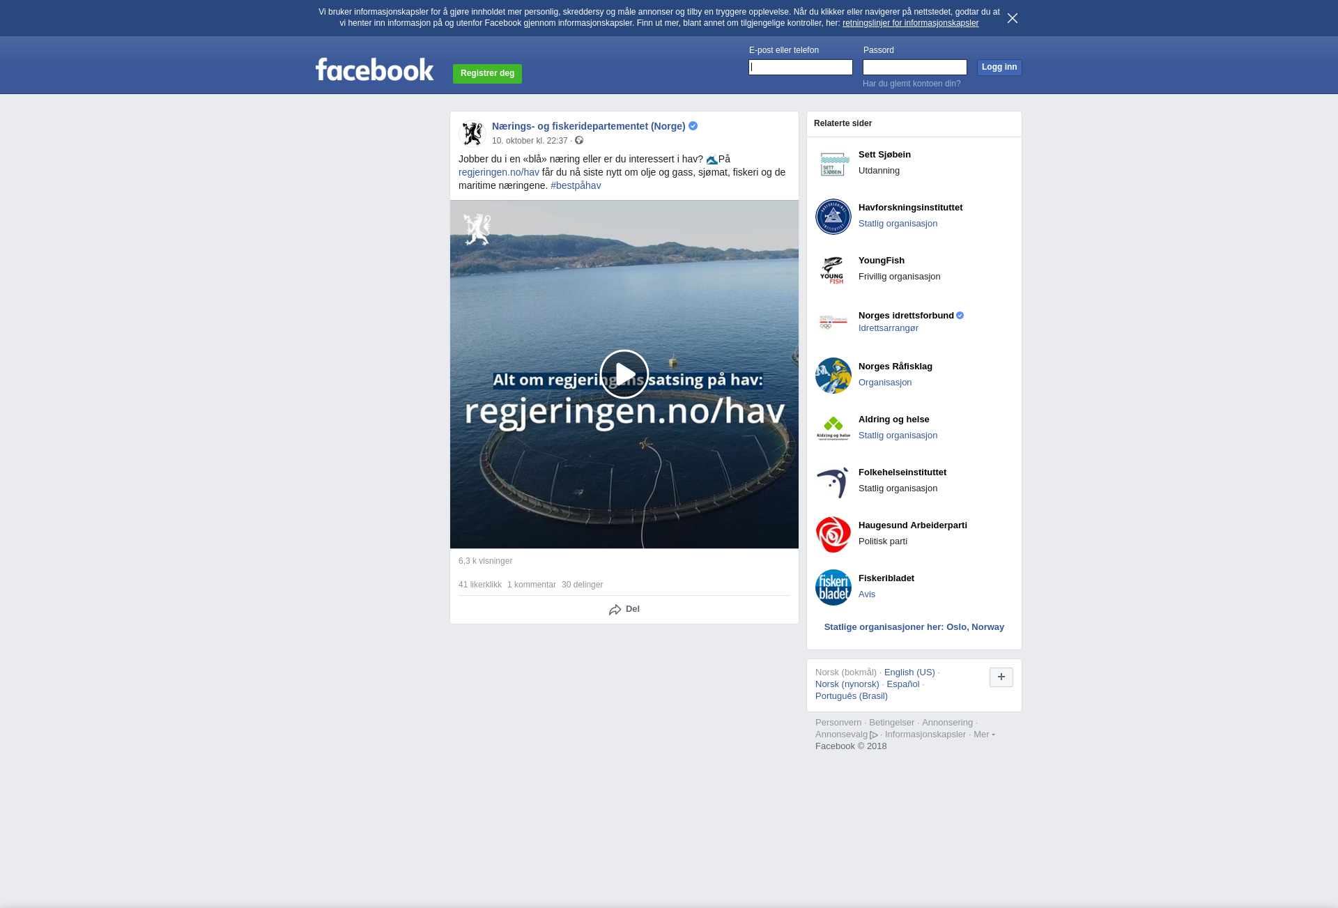Image resolution: width=1338 pixels, height=908 pixels.
Task: Click the verified badge next to Nærings- og fiskeridepartementet
Action: (693, 126)
